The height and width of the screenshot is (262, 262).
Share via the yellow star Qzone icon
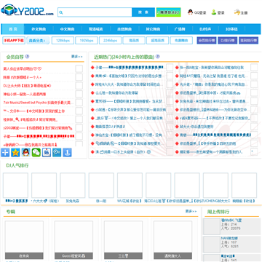coord(15,152)
